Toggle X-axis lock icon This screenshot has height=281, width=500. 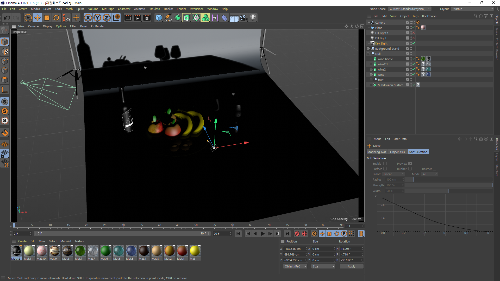tap(88, 18)
